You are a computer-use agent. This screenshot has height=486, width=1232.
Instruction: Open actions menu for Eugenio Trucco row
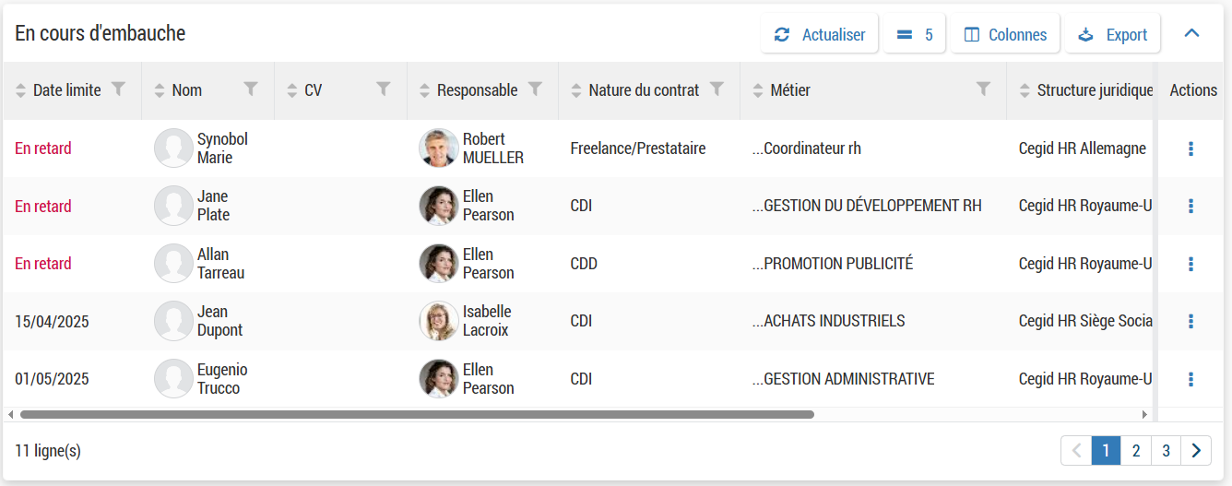click(1191, 379)
